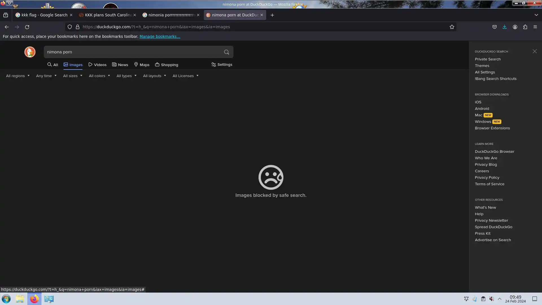Click the DuckDuckGo logo icon
The height and width of the screenshot is (305, 542).
(30, 52)
